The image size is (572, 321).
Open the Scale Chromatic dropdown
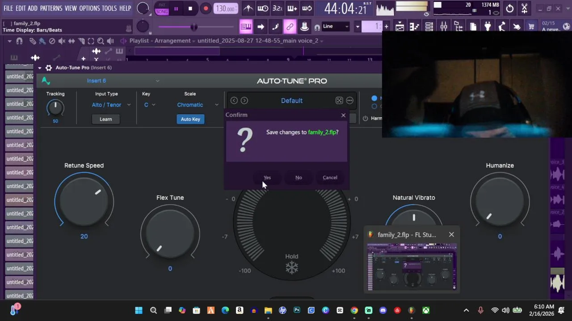coord(198,105)
